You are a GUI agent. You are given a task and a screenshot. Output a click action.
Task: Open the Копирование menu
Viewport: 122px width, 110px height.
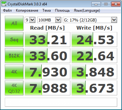point(27,10)
